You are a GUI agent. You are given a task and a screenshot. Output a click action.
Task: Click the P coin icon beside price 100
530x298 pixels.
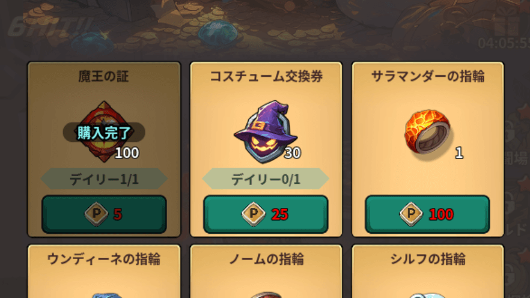411,213
